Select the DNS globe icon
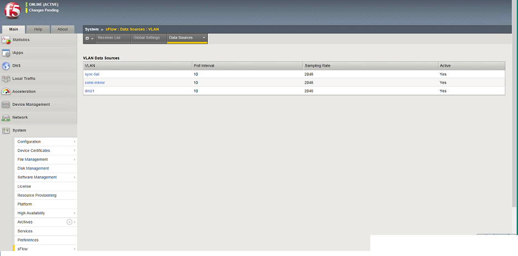Screen dimensions: 518x256 [6, 66]
